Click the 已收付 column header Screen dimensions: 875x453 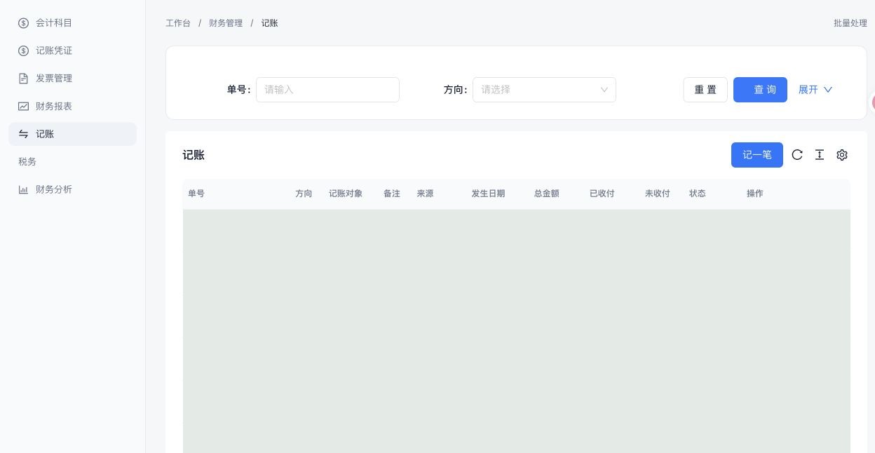[602, 194]
